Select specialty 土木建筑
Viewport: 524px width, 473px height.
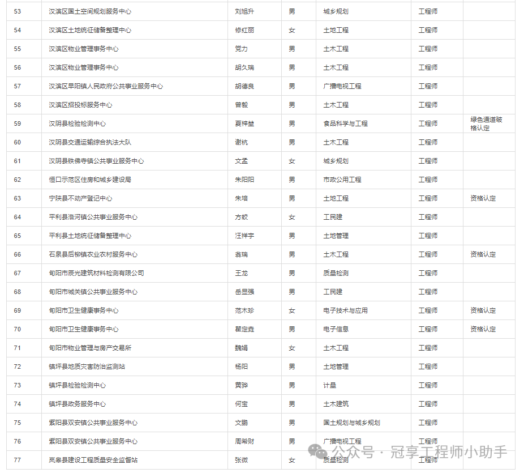tap(336, 405)
